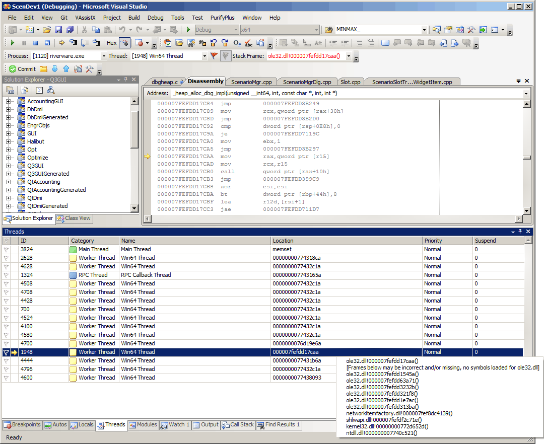Sort threads by the Priority column header

tap(448, 241)
